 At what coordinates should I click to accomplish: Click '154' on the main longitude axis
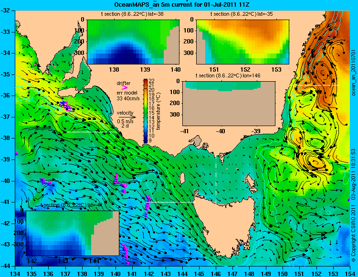click(x=350, y=273)
